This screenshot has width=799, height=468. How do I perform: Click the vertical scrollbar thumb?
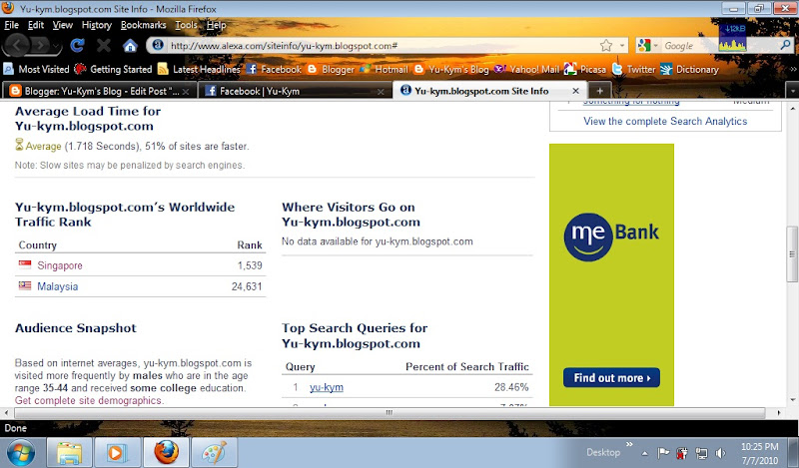[x=792, y=253]
